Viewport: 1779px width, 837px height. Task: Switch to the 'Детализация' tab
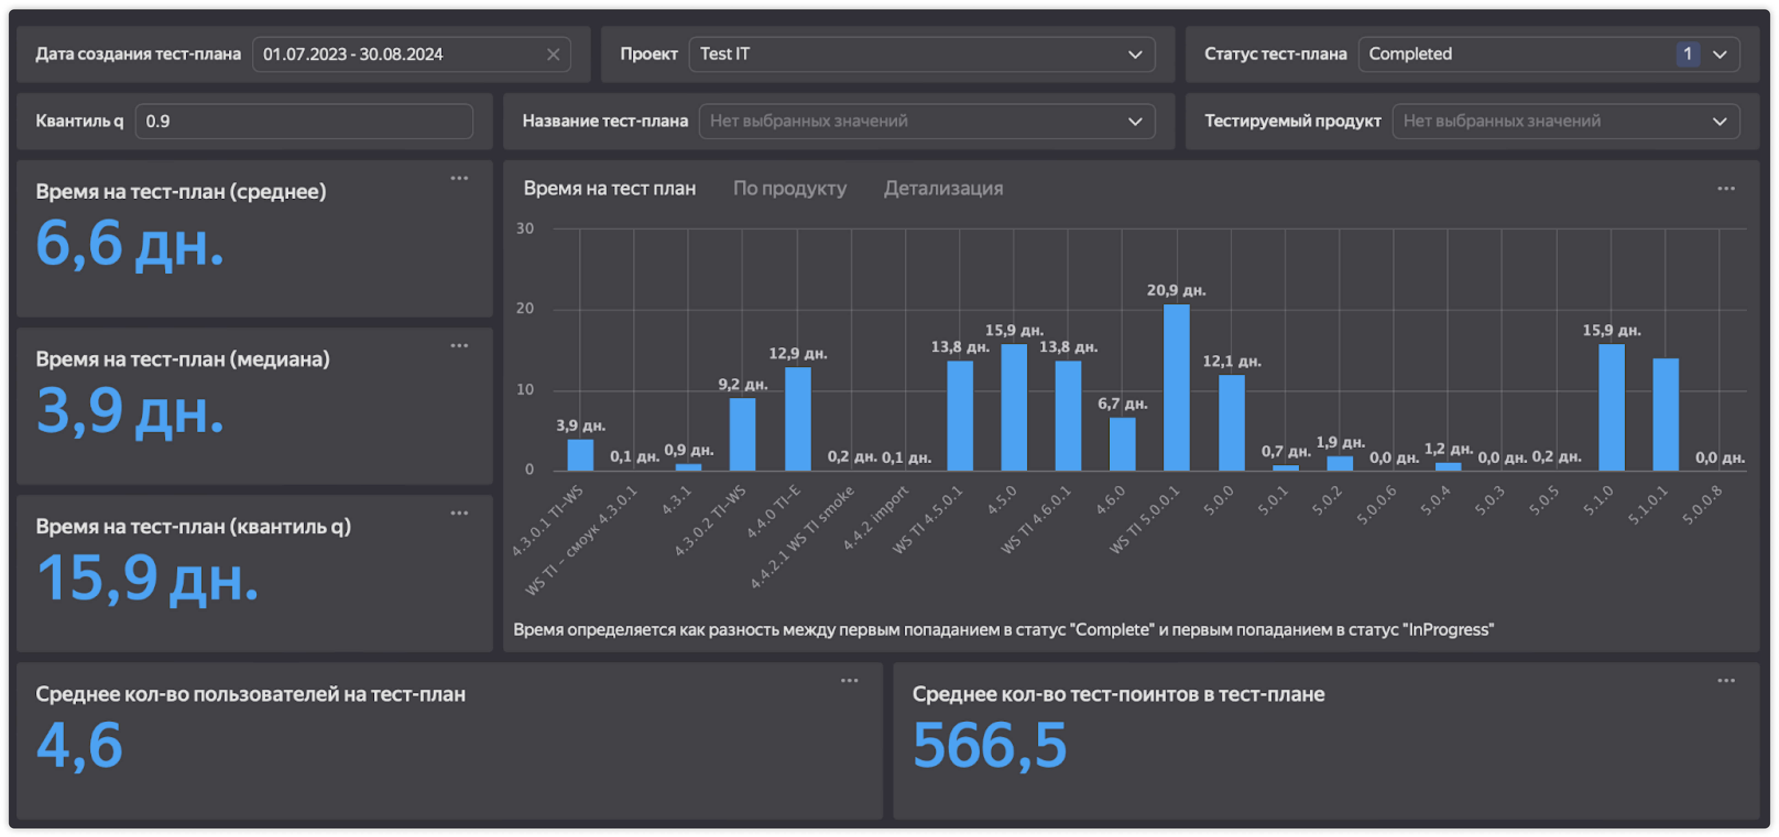(943, 189)
